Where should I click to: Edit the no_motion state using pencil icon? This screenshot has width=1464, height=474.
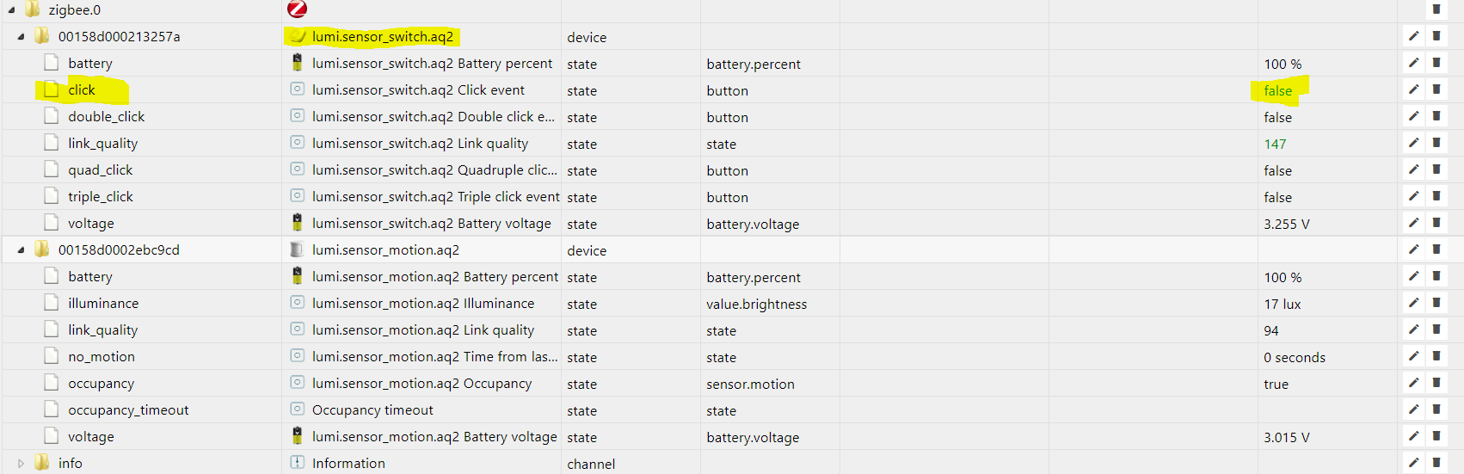(1413, 356)
